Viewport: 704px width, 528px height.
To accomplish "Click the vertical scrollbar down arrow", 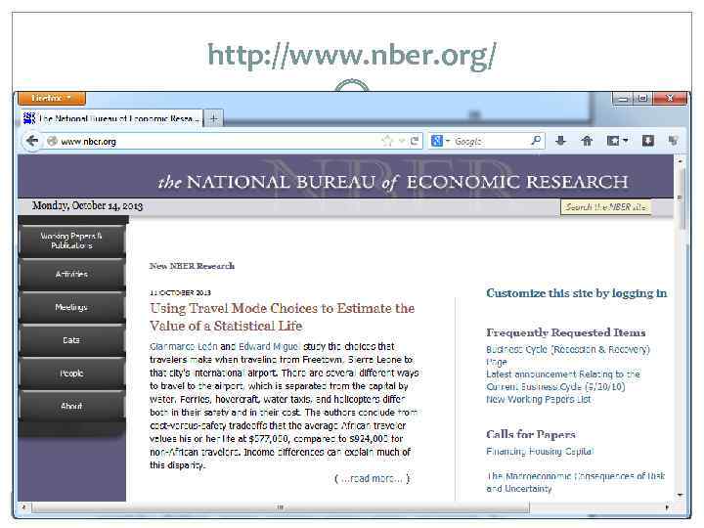I will [680, 495].
